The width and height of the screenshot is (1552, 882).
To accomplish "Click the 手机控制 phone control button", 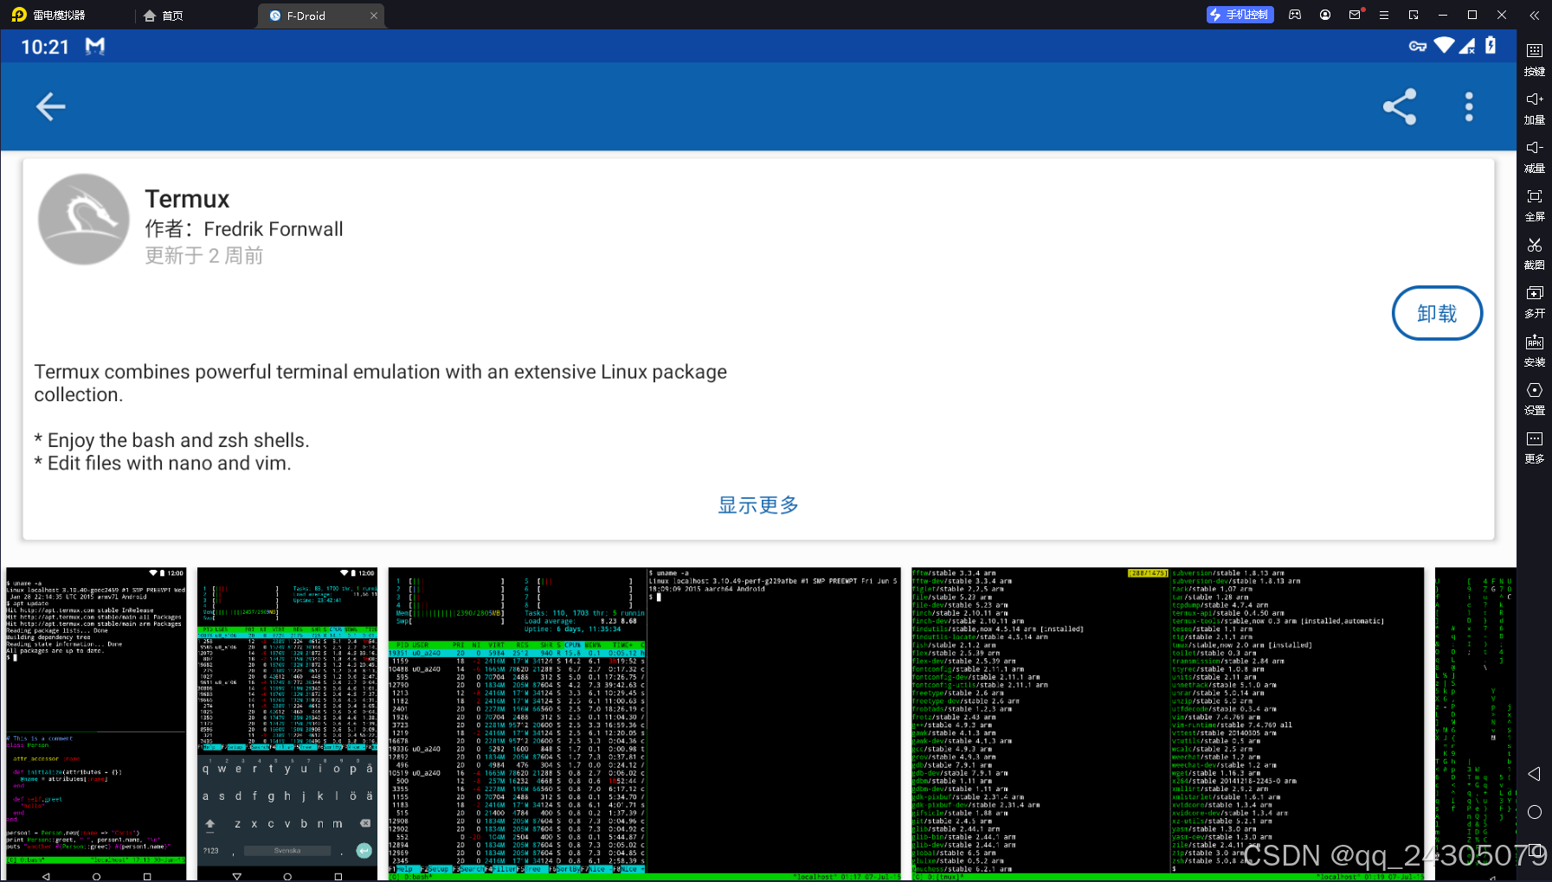I will click(x=1240, y=15).
